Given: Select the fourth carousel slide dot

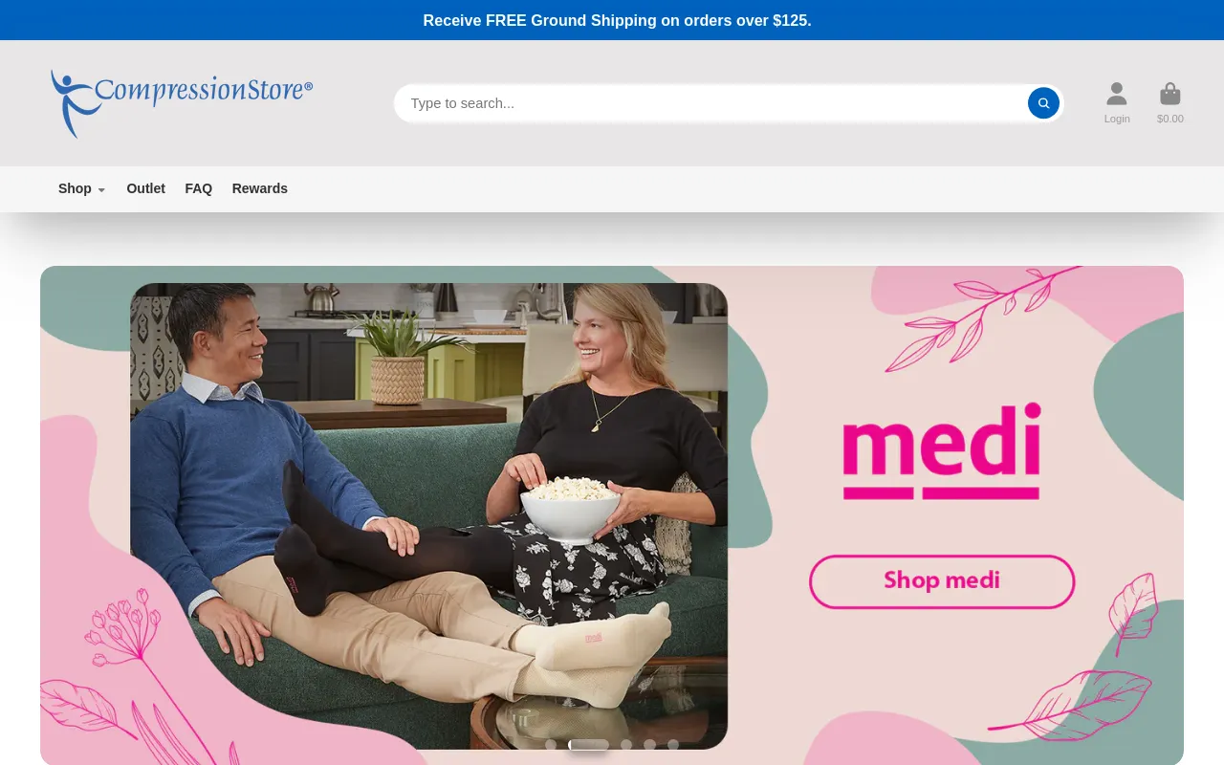Looking at the screenshot, I should tap(650, 745).
